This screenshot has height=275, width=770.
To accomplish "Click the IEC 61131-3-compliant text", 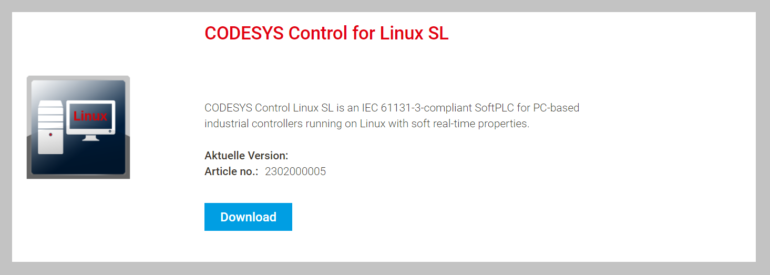I will pos(416,108).
